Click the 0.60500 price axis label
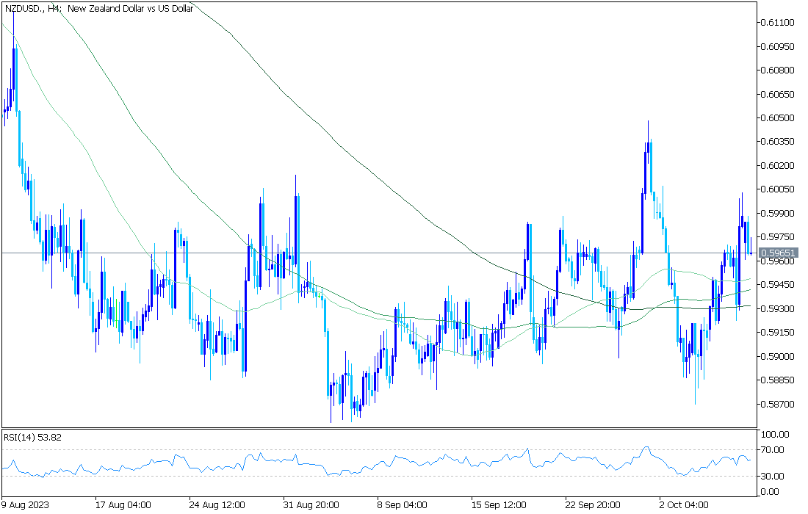The width and height of the screenshot is (808, 514). 778,118
